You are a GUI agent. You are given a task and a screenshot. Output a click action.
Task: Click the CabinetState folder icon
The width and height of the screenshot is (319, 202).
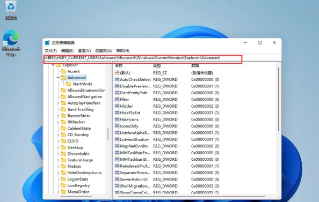(63, 128)
